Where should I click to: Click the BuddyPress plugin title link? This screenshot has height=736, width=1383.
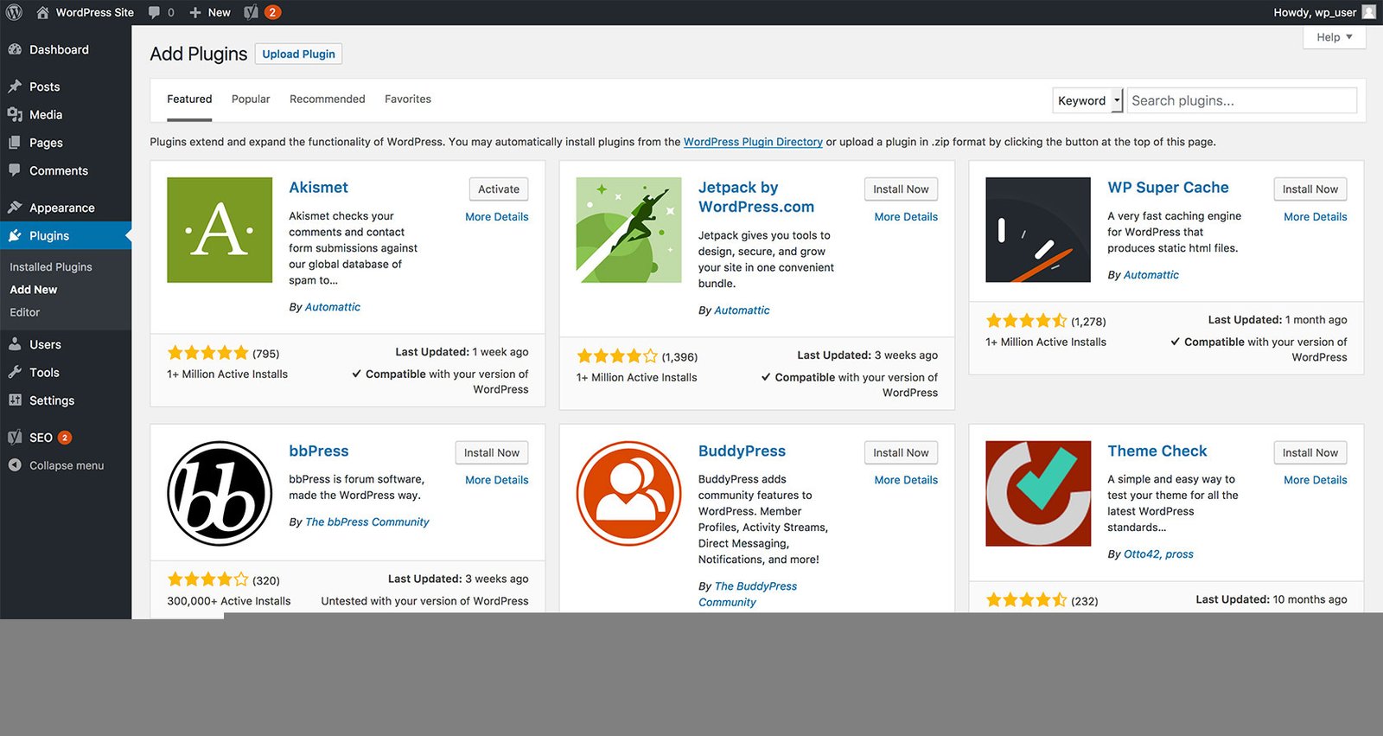[742, 451]
